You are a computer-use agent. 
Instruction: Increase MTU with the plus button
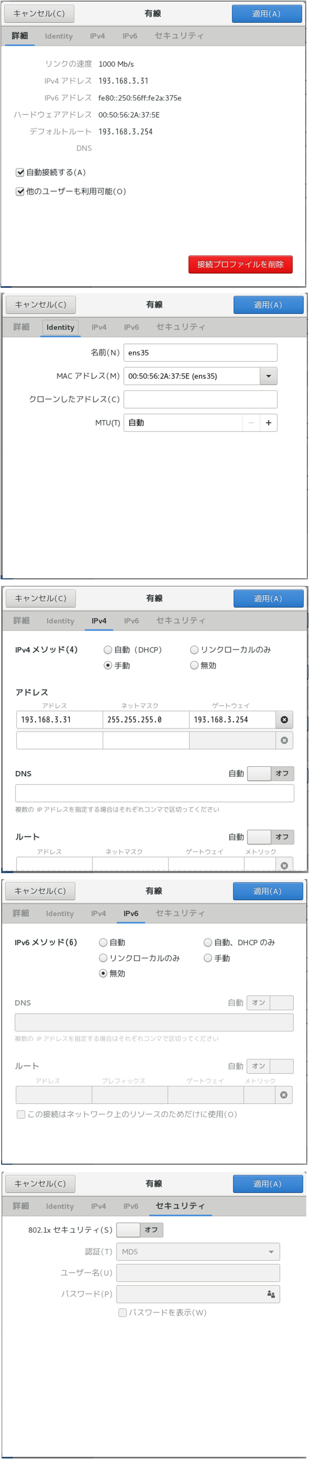coord(268,422)
